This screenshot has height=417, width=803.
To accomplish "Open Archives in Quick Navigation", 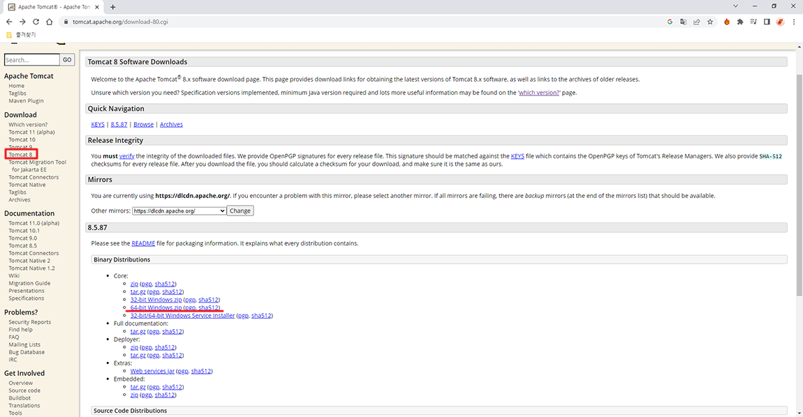I will coord(171,124).
